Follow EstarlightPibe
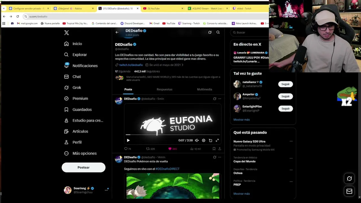Viewport: 361px width, 203px height. click(285, 109)
